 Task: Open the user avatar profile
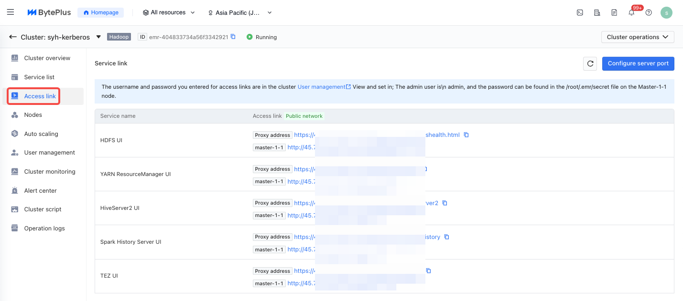coord(666,13)
